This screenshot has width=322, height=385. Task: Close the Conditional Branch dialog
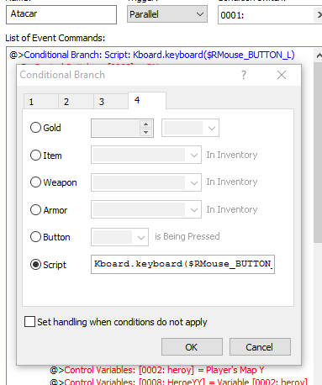[282, 75]
